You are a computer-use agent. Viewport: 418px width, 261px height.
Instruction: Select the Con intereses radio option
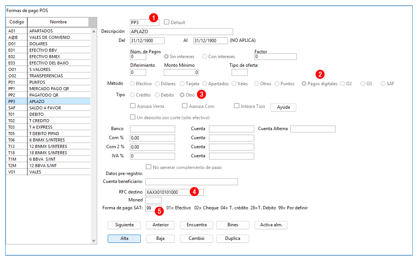(x=205, y=57)
